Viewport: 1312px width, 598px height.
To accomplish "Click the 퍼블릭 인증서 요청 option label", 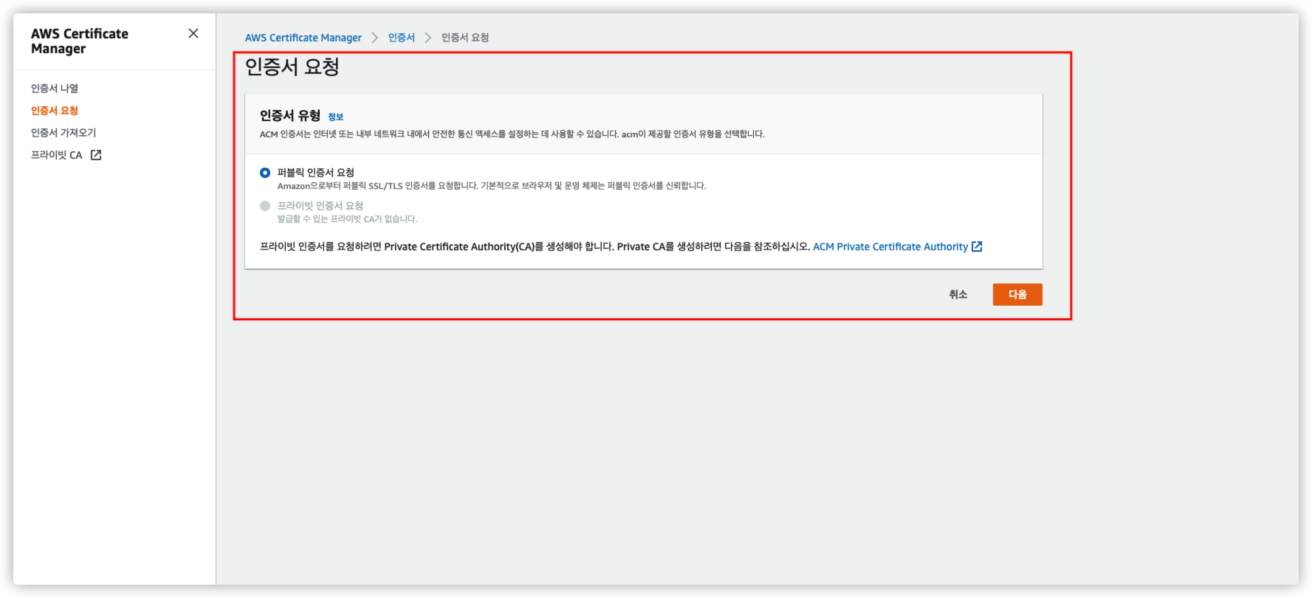I will coord(315,173).
